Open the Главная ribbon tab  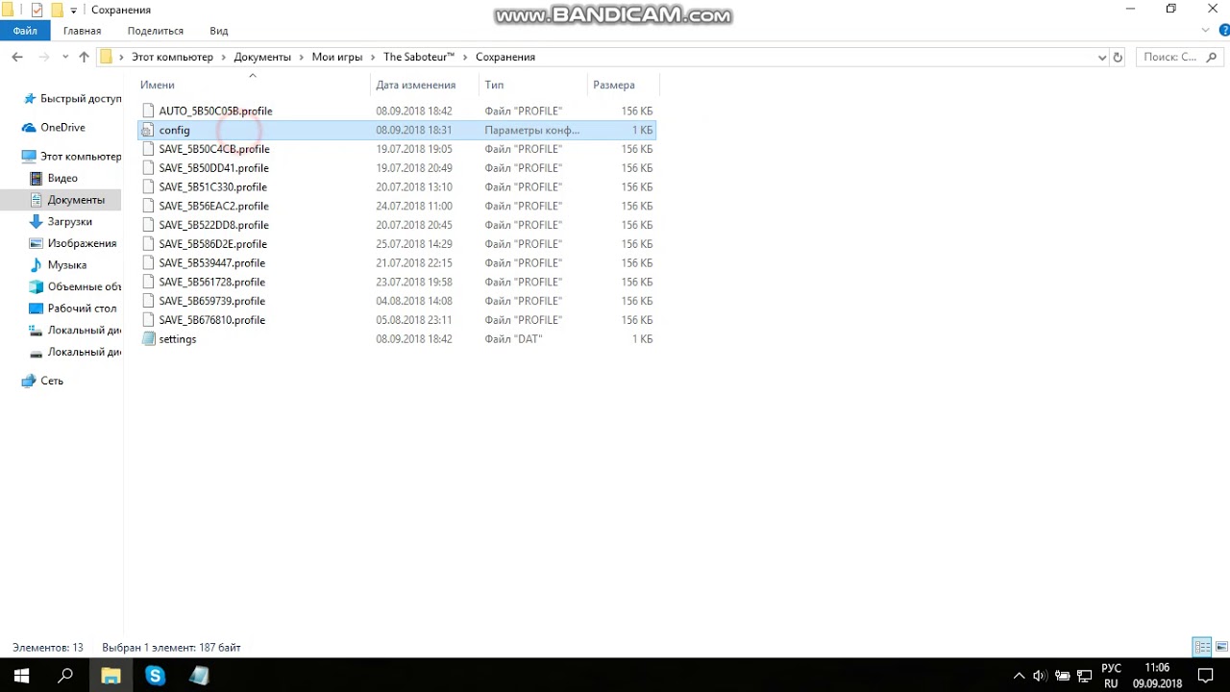82,31
